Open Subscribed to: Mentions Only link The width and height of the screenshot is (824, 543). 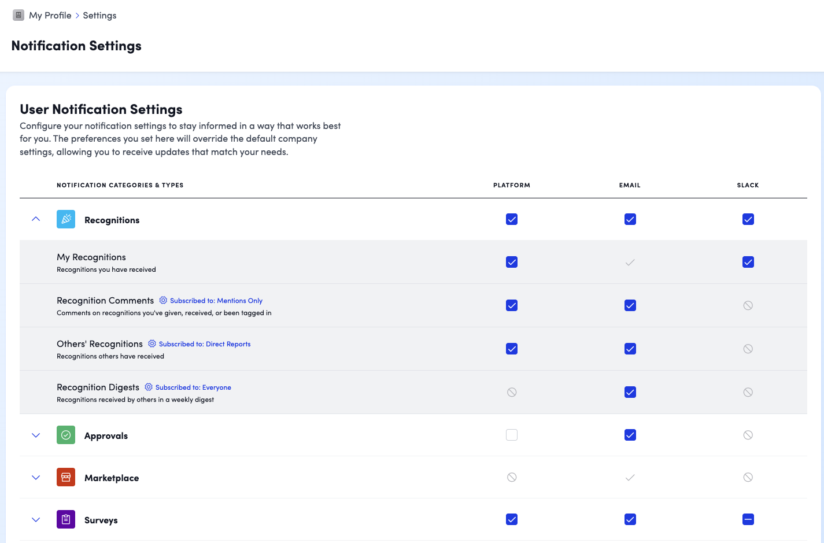[216, 301]
